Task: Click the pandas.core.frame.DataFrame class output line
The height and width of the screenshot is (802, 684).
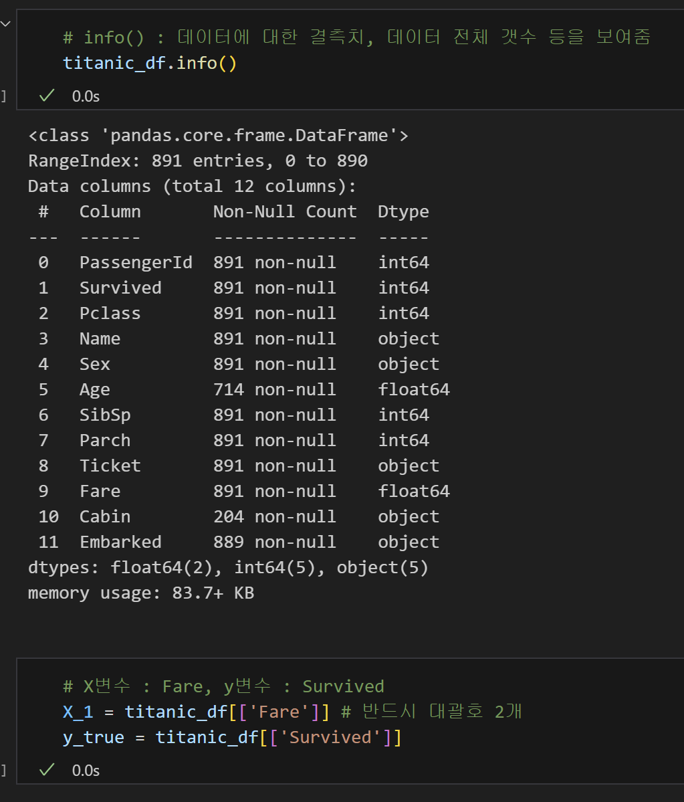Action: pos(218,136)
